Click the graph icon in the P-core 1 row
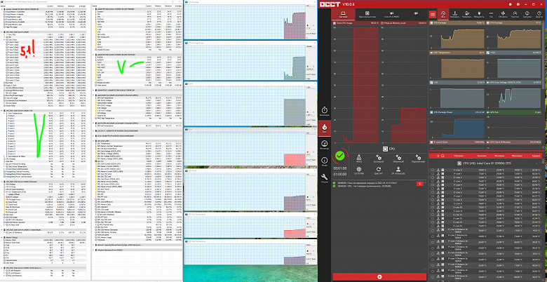Image resolution: width=547 pixels, height=282 pixels. tap(438, 174)
